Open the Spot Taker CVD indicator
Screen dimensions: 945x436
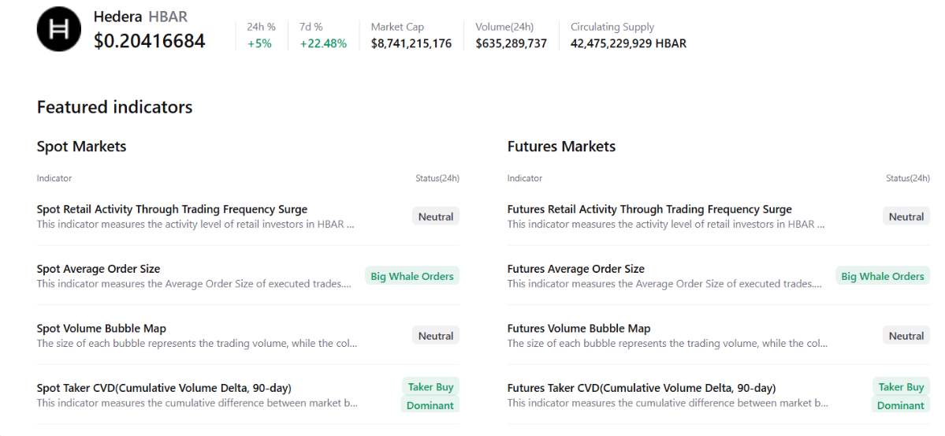pos(164,388)
